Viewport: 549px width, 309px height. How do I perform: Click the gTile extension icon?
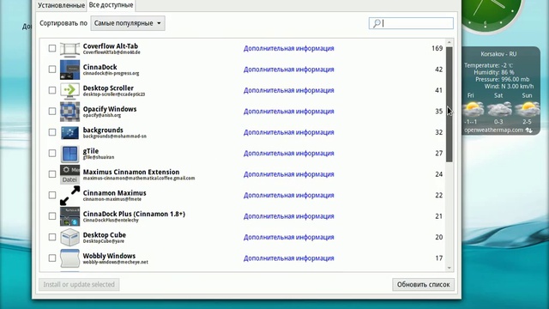69,154
